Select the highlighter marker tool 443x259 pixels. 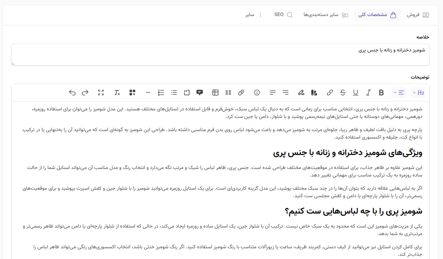tap(301, 93)
